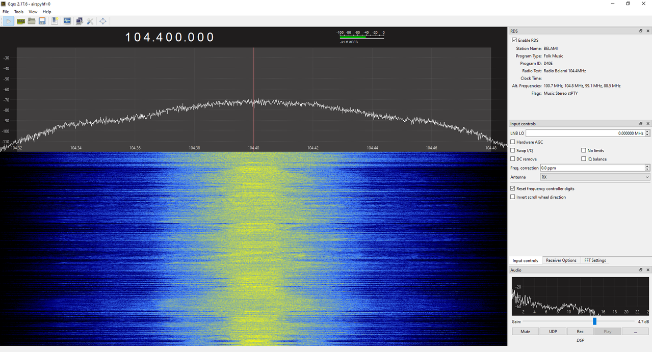Click Radio Text 'Radio Belami 104.4MHz'
This screenshot has height=352, width=652.
pos(564,71)
